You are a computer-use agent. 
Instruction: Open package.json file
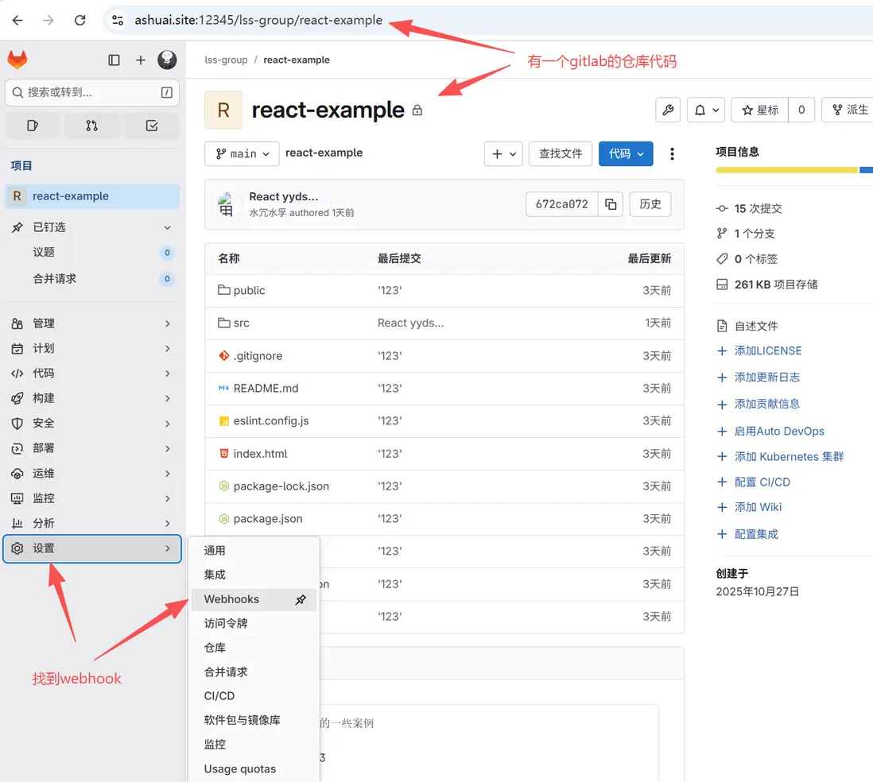(x=268, y=519)
